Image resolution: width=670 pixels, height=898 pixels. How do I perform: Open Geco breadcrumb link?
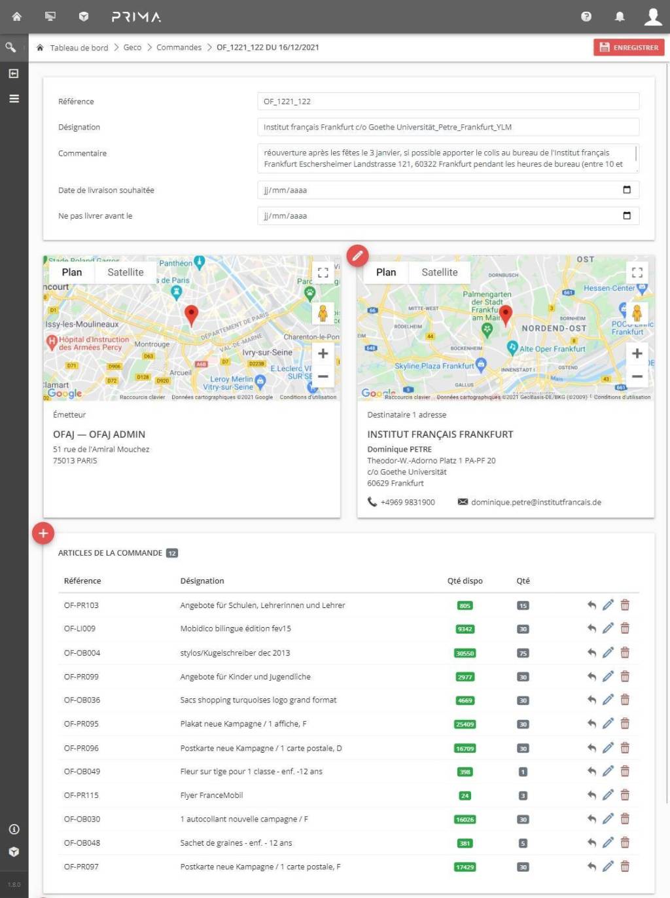tap(132, 47)
